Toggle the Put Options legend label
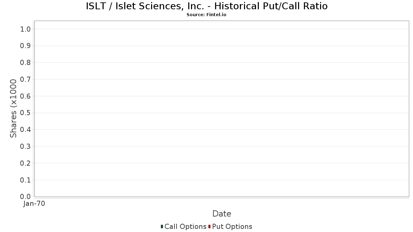413x232 pixels. (x=232, y=227)
